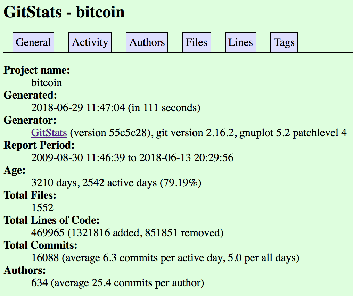
Task: Click the Report Period label
Action: coord(39,145)
